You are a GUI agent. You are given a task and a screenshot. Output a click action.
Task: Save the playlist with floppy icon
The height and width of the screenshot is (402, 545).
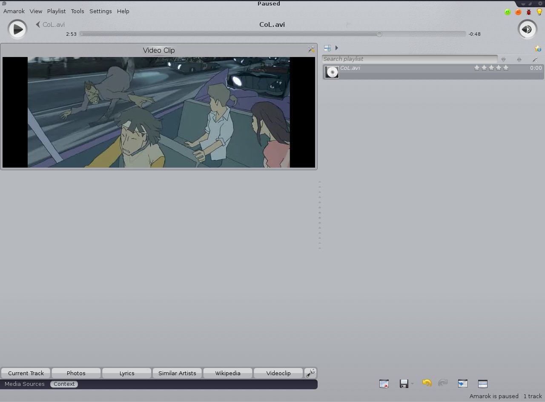404,384
